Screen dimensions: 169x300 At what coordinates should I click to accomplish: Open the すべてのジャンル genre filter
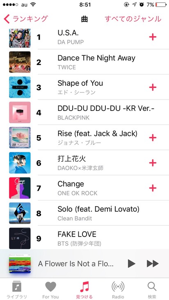133,19
